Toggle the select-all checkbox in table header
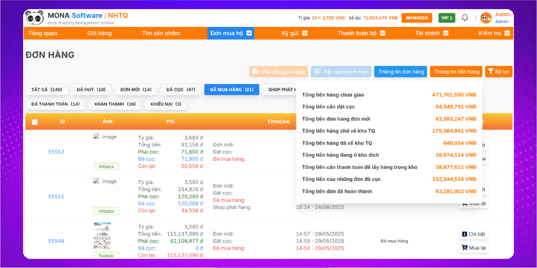The height and width of the screenshot is (268, 537). click(x=35, y=122)
